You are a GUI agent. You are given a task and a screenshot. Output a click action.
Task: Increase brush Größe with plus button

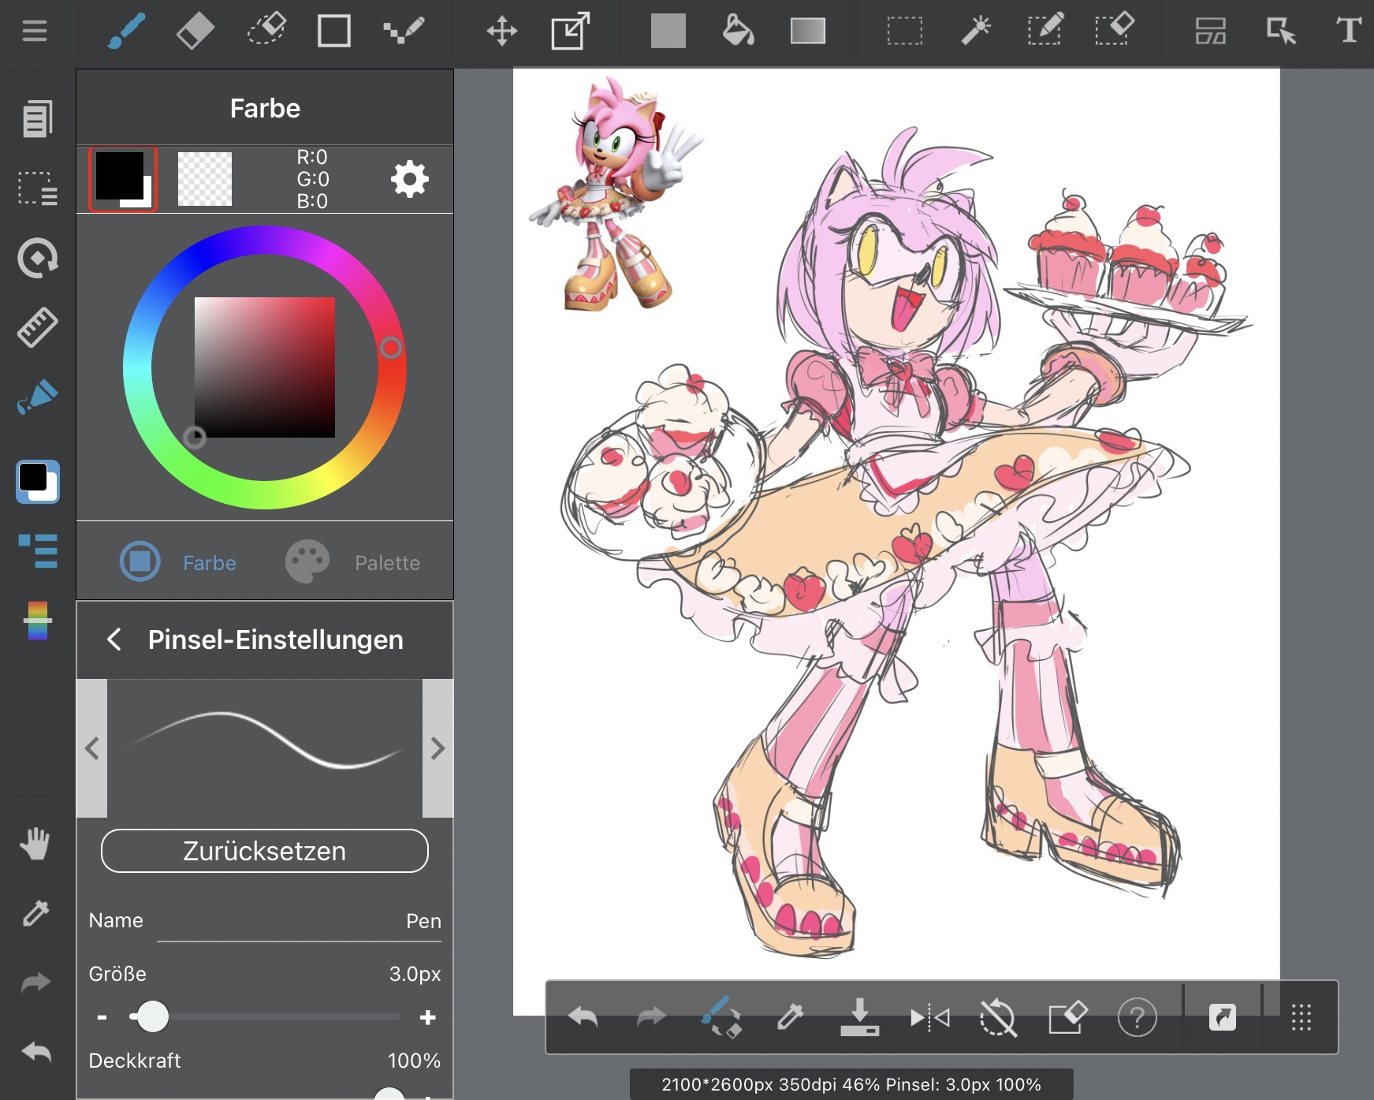point(427,1017)
